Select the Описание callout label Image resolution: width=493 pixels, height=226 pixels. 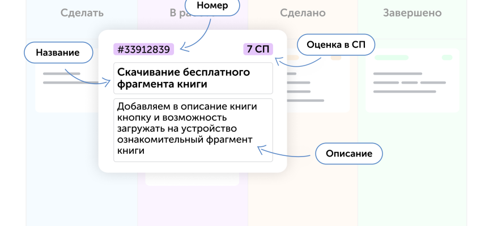(x=348, y=153)
